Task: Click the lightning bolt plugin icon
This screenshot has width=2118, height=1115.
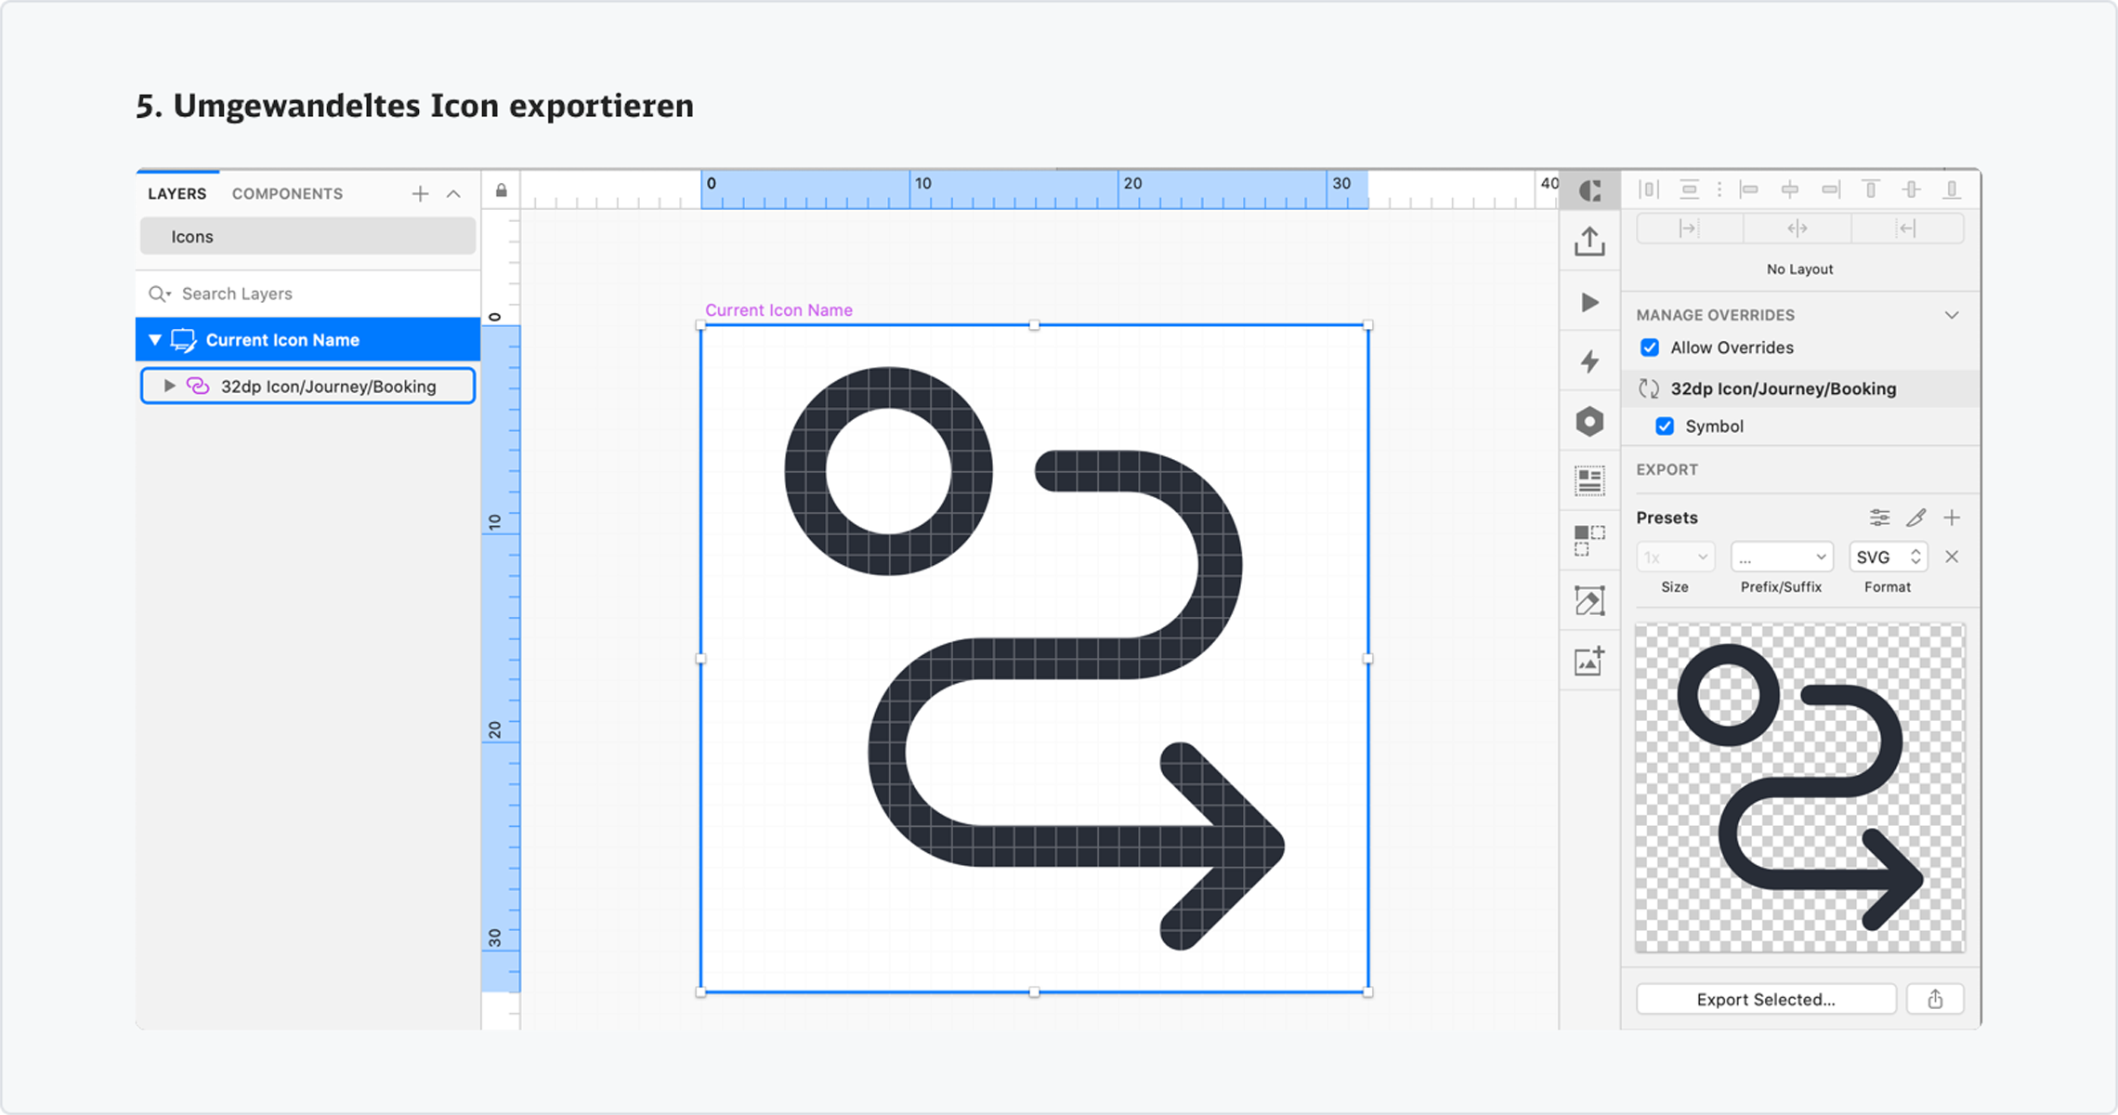Action: click(1589, 361)
